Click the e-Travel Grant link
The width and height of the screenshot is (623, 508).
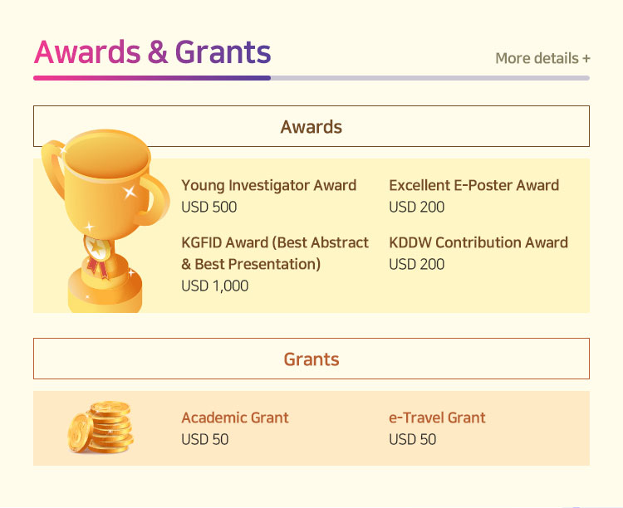[437, 418]
